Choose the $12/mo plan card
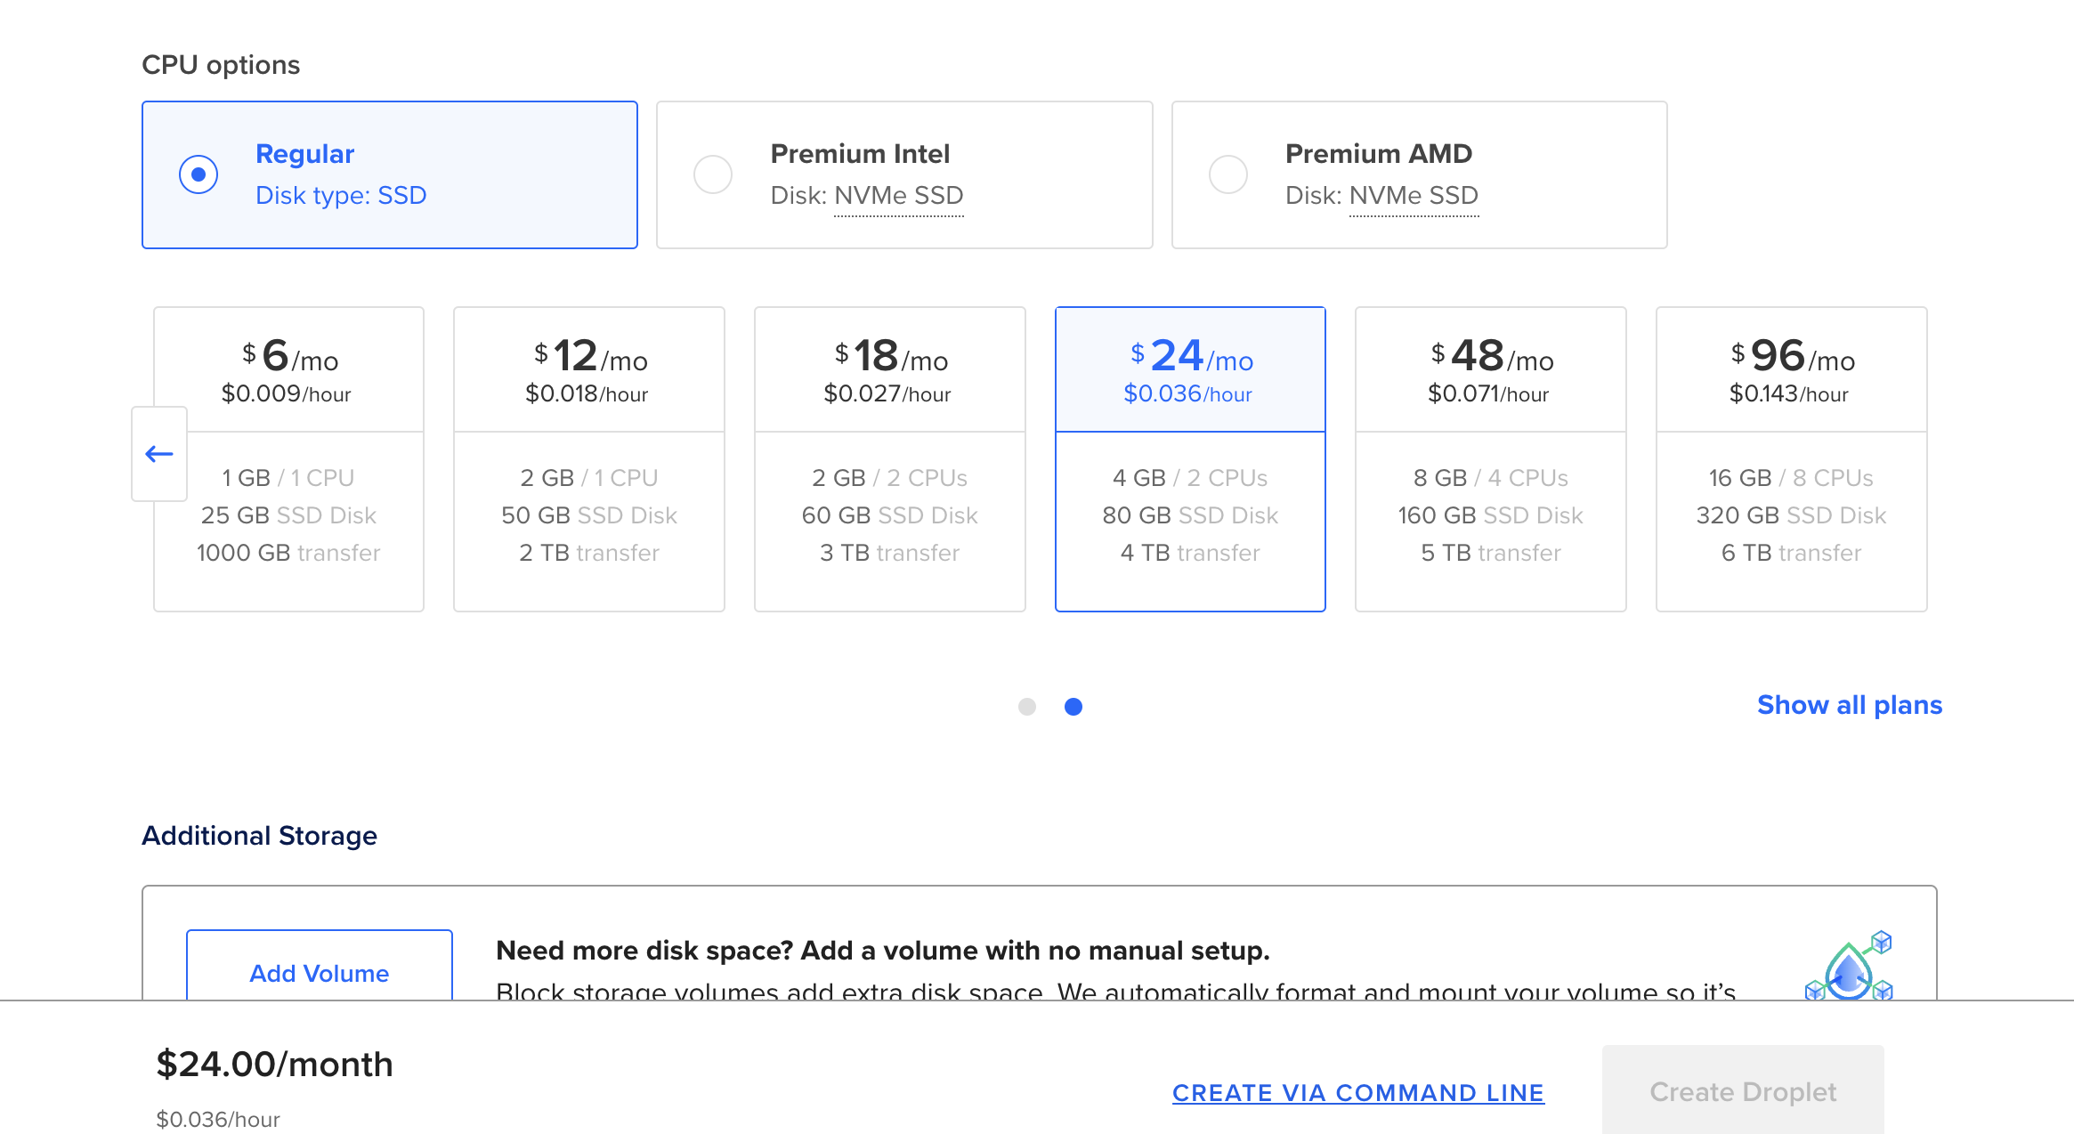2074x1134 pixels. (x=589, y=459)
